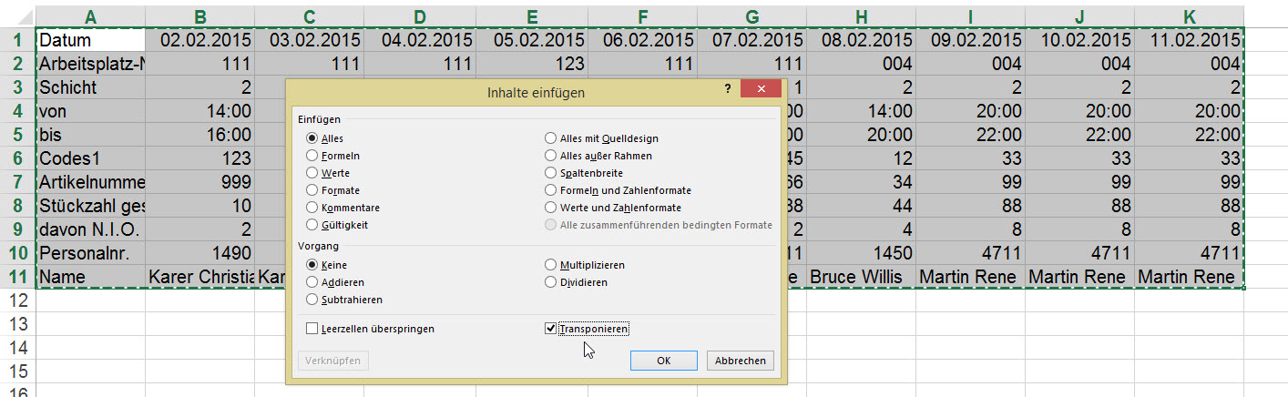The height and width of the screenshot is (397, 1288).
Task: Select the Formeln radio option
Action: tap(312, 156)
